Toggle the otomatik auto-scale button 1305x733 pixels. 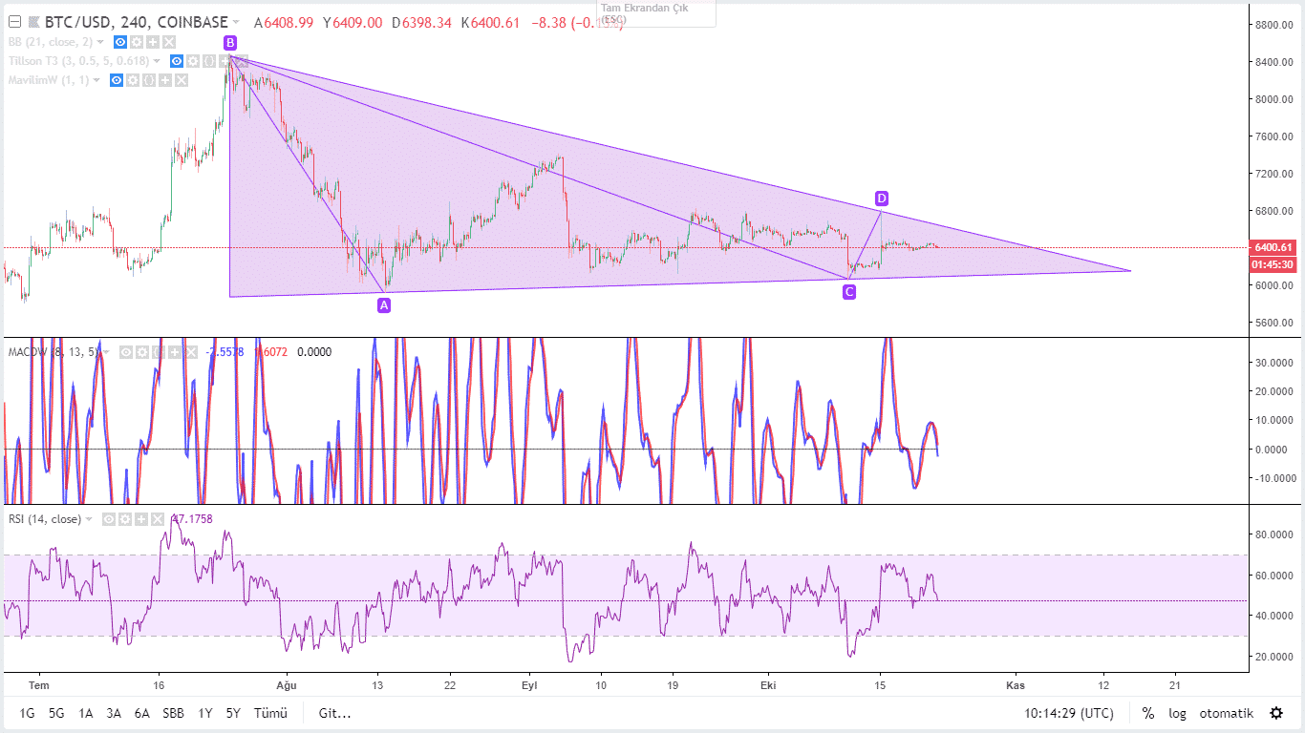click(x=1227, y=713)
